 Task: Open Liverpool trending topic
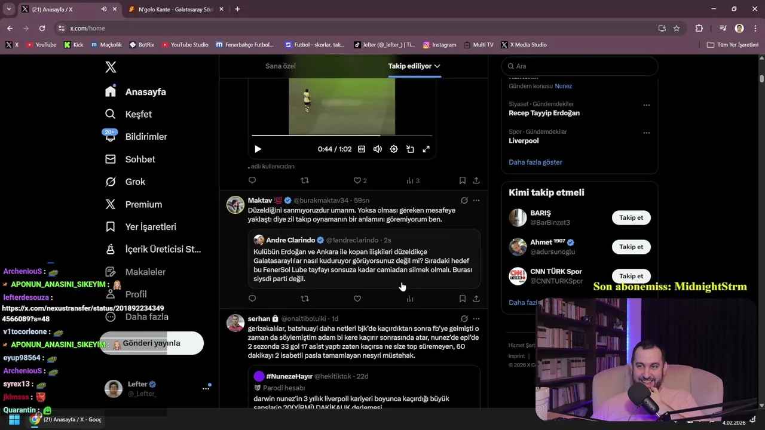click(x=524, y=141)
